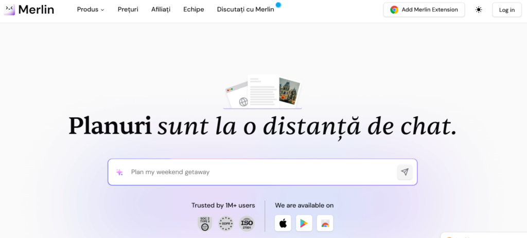Click the document page in hero illustration
Screen dimensions: 527x238
tap(263, 91)
